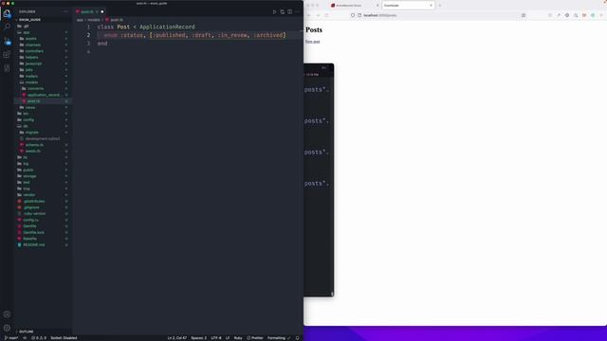Image resolution: width=607 pixels, height=341 pixels.
Task: Open a new browser tab with plus
Action: [440, 6]
